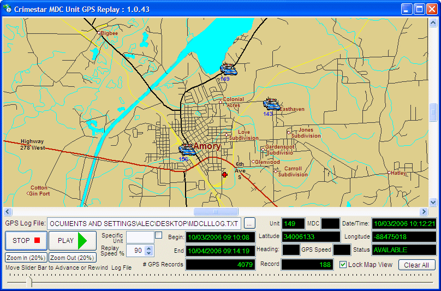Click the Begin time field
Image resolution: width=441 pixels, height=291 pixels.
[221, 237]
